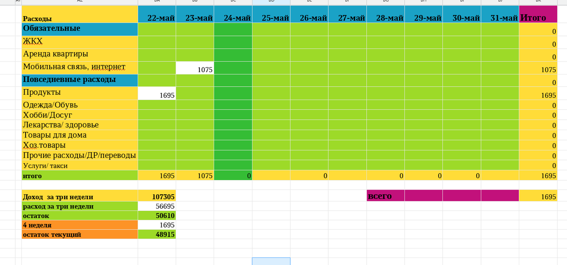Click the 48915 остаток текущий value

pos(157,234)
